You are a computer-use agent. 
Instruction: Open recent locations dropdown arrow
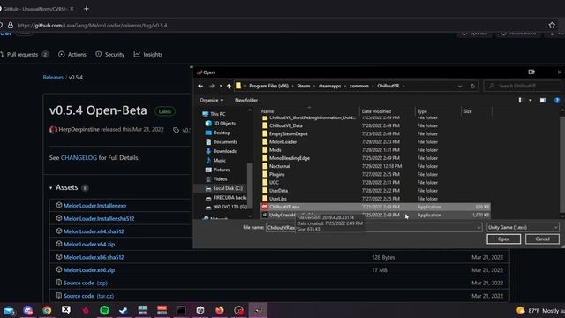tap(221, 86)
